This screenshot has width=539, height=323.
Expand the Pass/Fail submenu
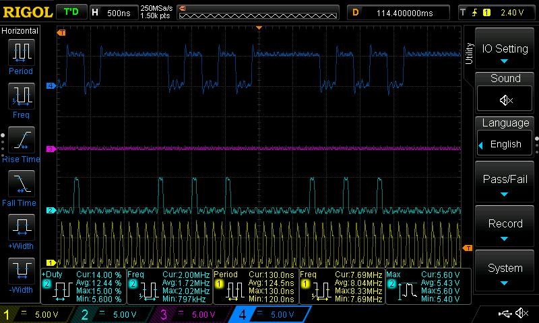[505, 182]
